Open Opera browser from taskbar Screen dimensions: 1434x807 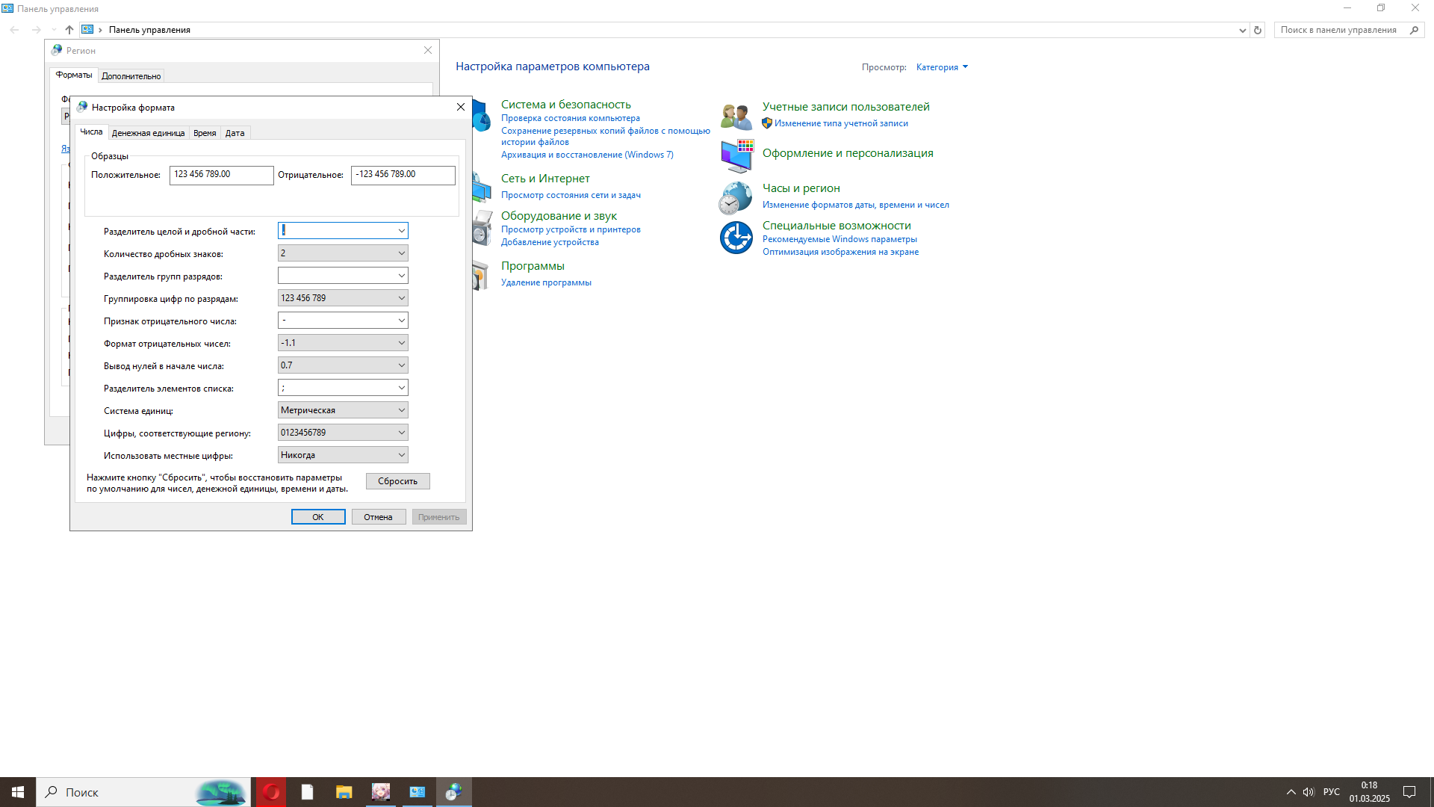tap(271, 792)
